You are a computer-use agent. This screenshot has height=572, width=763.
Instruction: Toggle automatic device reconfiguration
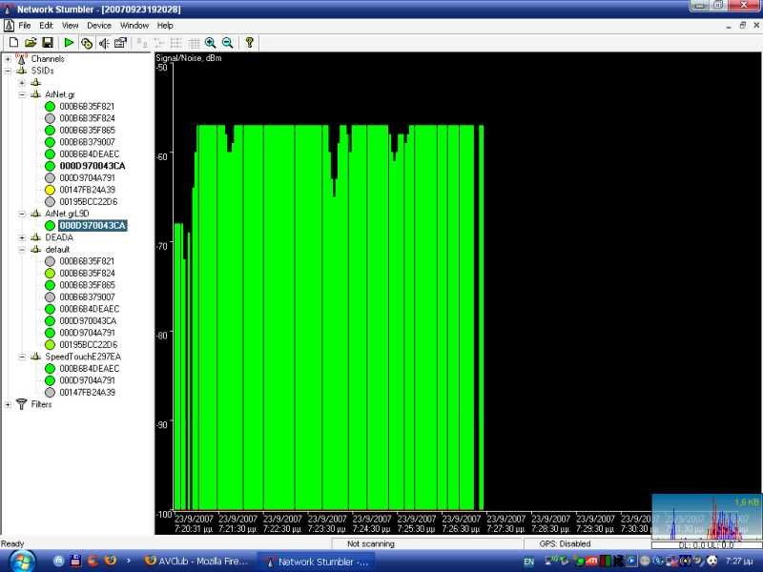click(85, 42)
